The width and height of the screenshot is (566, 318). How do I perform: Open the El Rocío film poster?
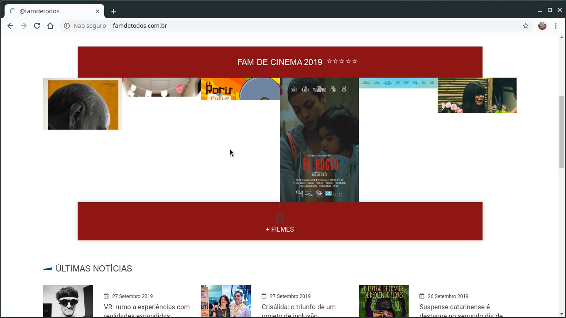(x=319, y=140)
